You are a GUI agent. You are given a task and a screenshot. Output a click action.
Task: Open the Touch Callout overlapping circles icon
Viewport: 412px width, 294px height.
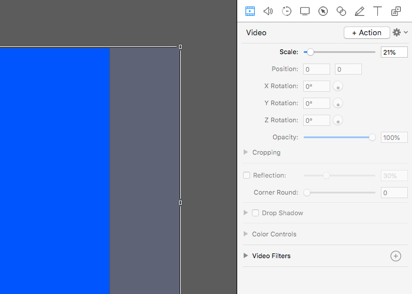click(341, 11)
